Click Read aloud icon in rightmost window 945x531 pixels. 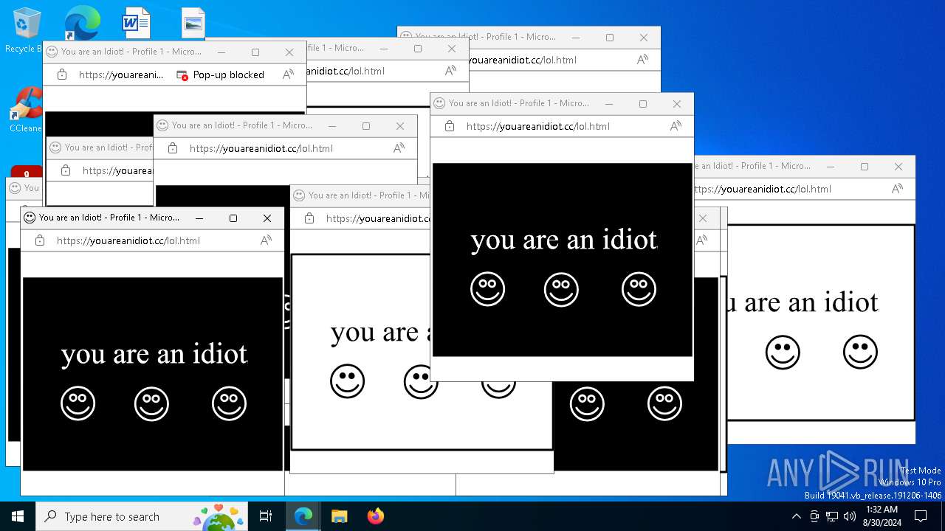897,189
